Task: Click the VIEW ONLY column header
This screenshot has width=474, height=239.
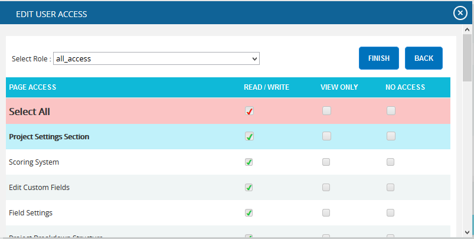Action: [339, 87]
